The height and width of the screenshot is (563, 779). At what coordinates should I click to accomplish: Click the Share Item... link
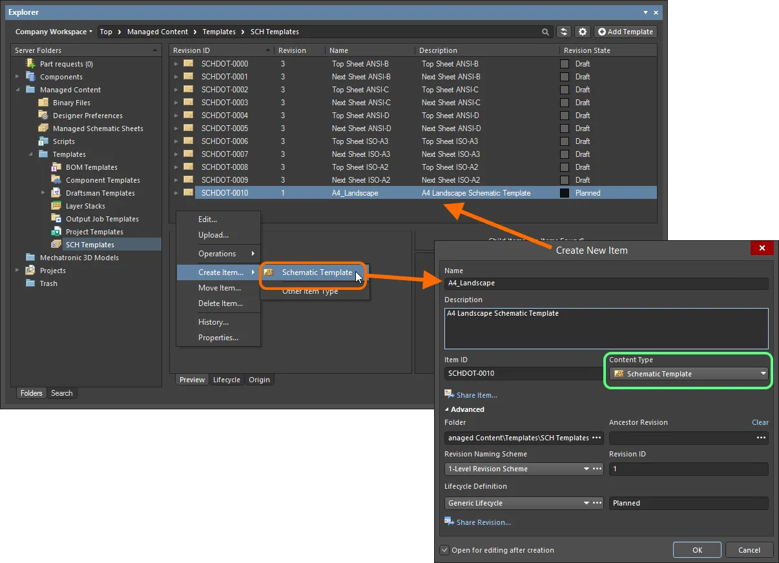[x=477, y=395]
